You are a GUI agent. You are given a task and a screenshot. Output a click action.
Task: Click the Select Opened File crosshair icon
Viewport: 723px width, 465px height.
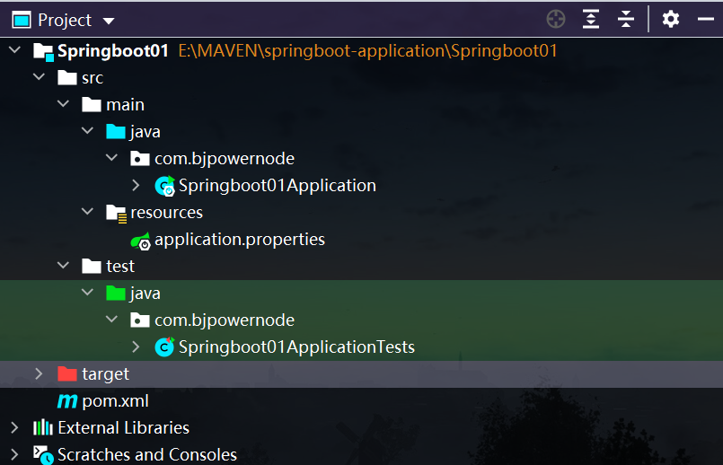point(556,20)
